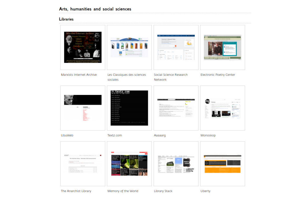The height and width of the screenshot is (201, 297).
Task: Click the Textz.com black thumbnail
Action: click(x=129, y=108)
